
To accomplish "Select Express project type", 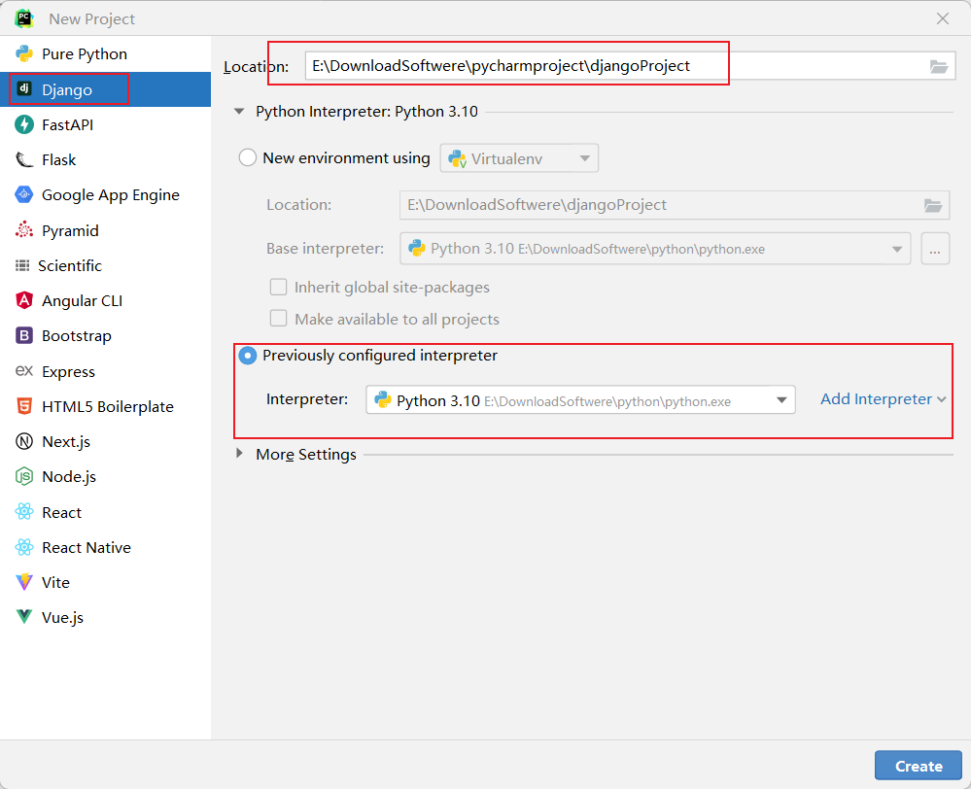I will click(105, 371).
